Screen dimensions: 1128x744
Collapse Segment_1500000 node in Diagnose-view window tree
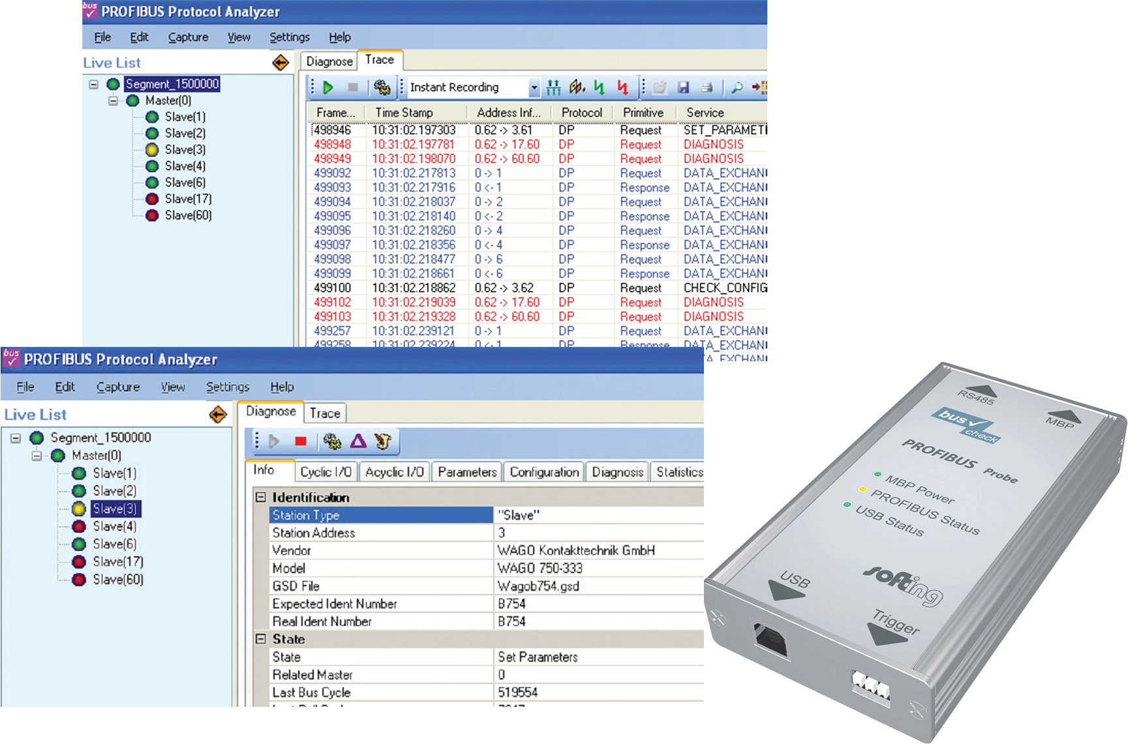[16, 438]
